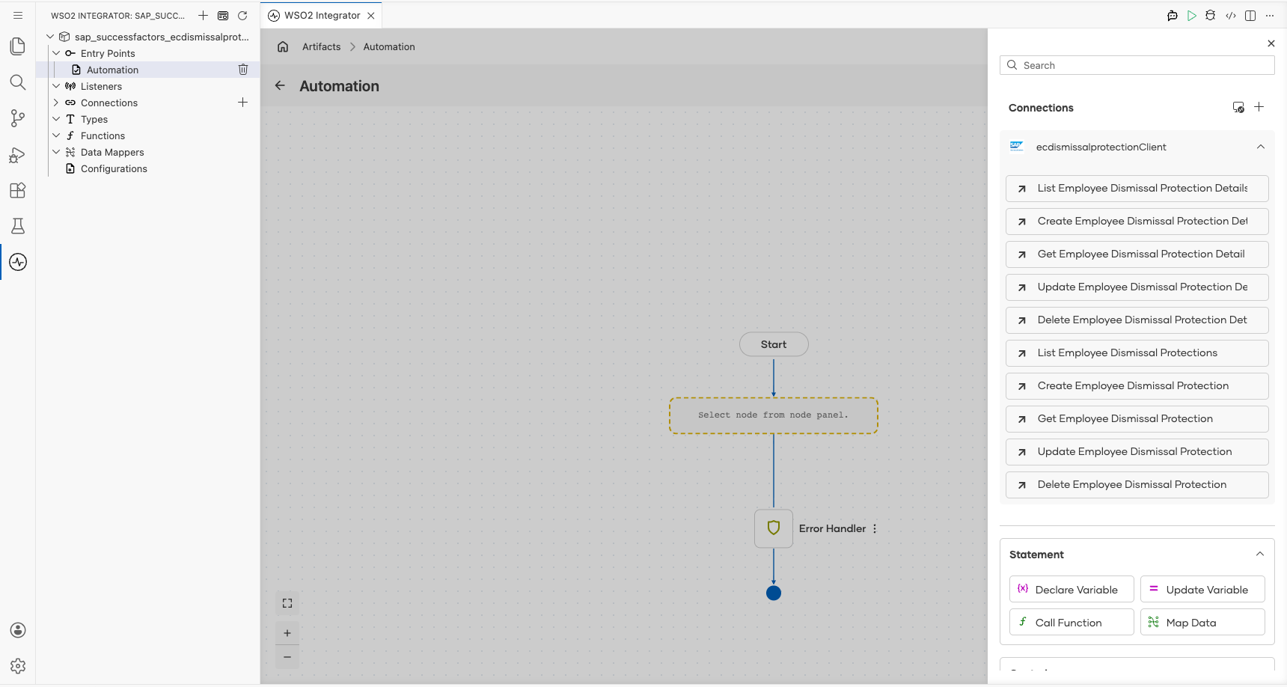The image size is (1287, 687).
Task: Click the Artifacts breadcrumb link
Action: click(x=322, y=46)
